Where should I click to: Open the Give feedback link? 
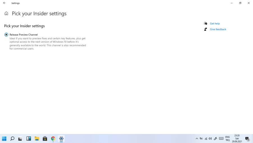pyautogui.click(x=218, y=29)
